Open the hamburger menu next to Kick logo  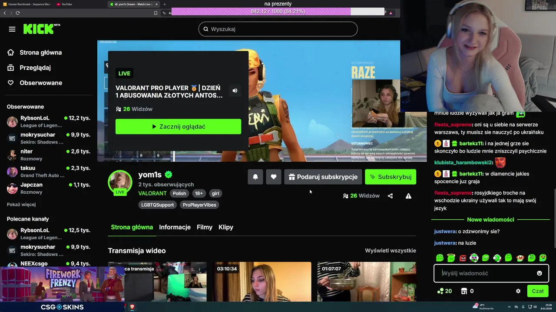(12, 29)
